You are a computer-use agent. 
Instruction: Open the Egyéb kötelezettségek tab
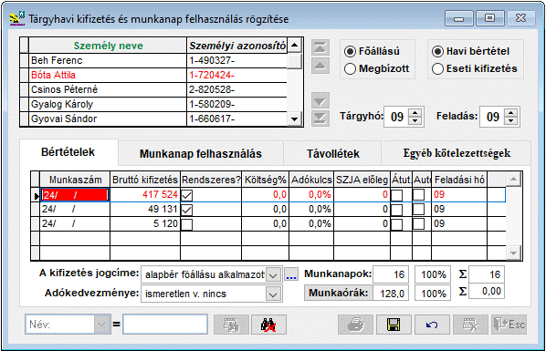[x=457, y=153]
